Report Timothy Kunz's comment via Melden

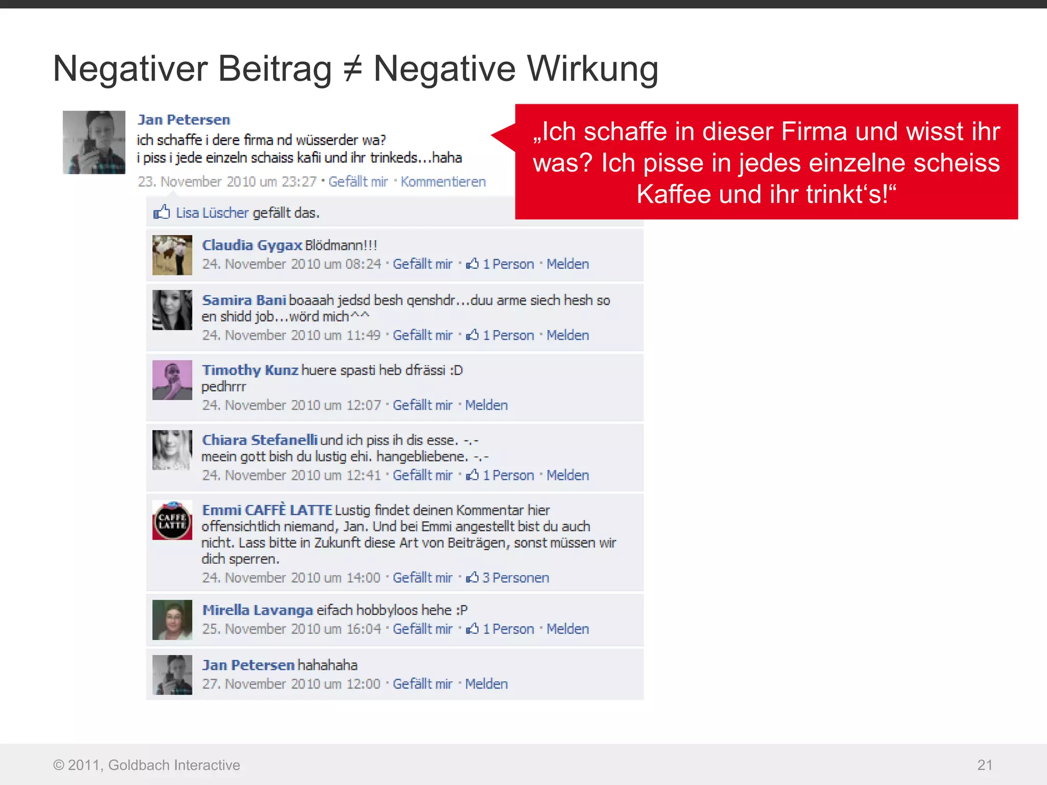pyautogui.click(x=486, y=405)
